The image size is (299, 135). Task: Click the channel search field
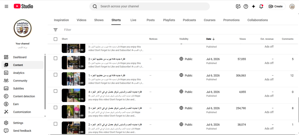(149, 7)
